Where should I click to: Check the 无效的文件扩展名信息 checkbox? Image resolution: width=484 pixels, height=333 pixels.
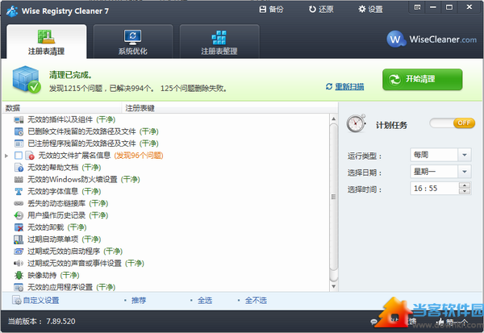(x=19, y=156)
